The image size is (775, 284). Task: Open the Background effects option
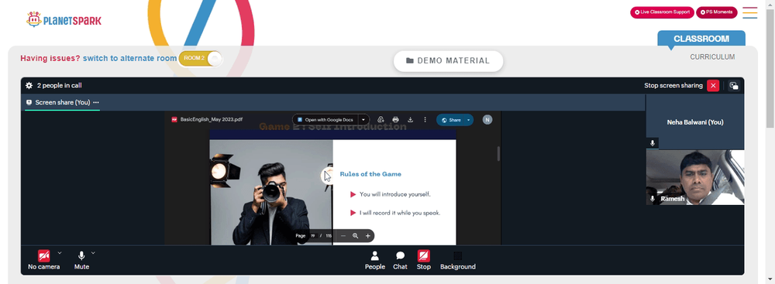tap(458, 260)
